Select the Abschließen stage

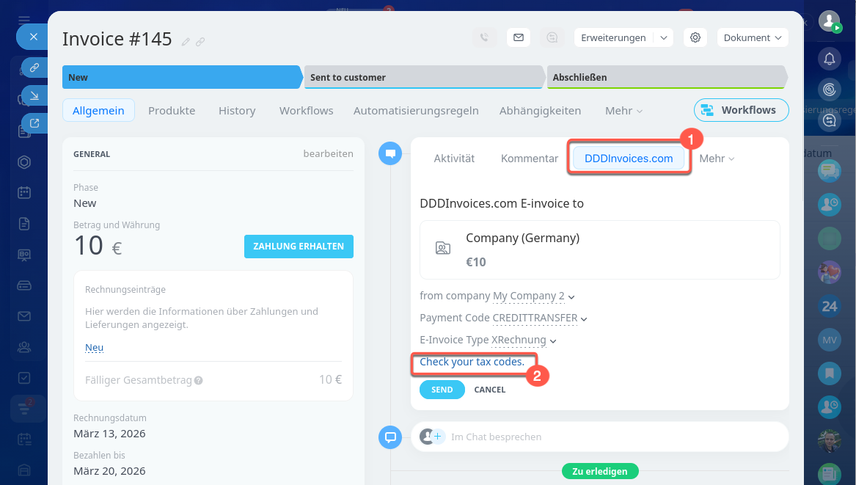(667, 77)
